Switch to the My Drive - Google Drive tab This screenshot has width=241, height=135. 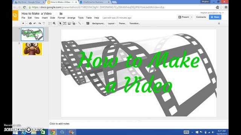pos(29,2)
